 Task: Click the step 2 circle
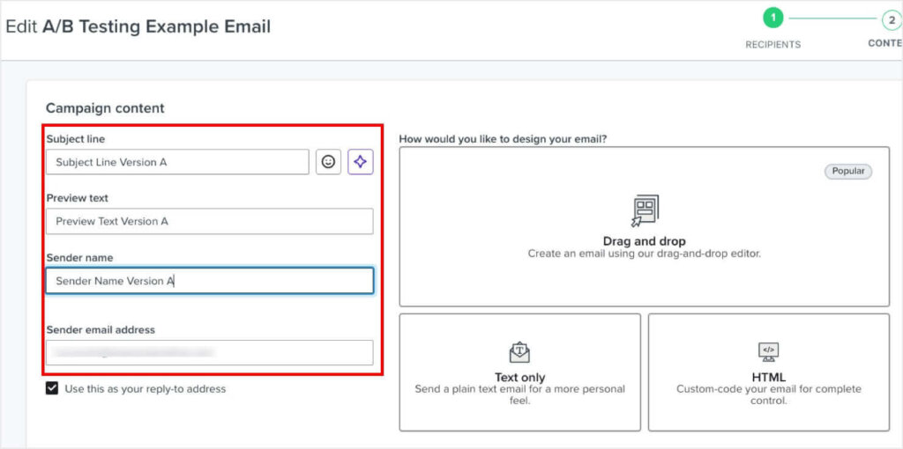click(892, 18)
